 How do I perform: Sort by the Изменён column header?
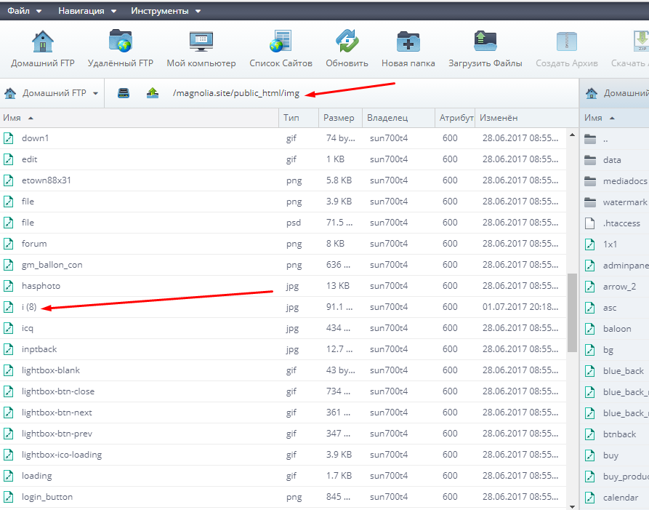[498, 117]
